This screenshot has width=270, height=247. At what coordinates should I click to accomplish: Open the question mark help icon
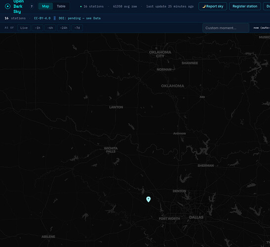coord(32,6)
